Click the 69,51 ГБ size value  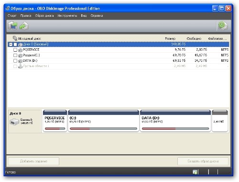(179, 60)
